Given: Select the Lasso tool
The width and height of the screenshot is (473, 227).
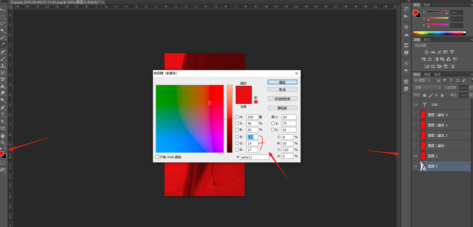Looking at the screenshot, I should click(3, 24).
